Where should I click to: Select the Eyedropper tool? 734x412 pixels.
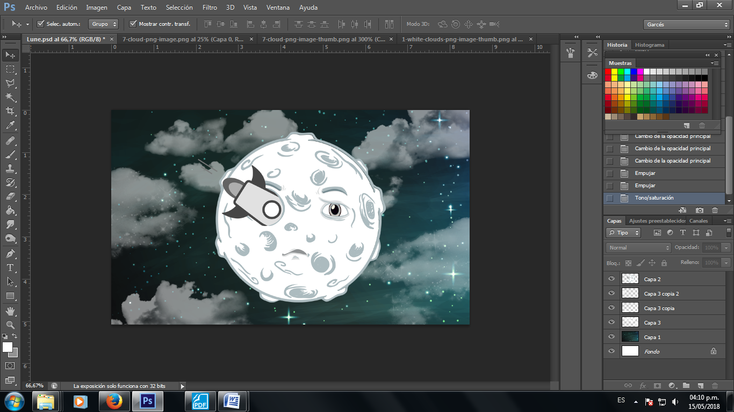pos(10,126)
